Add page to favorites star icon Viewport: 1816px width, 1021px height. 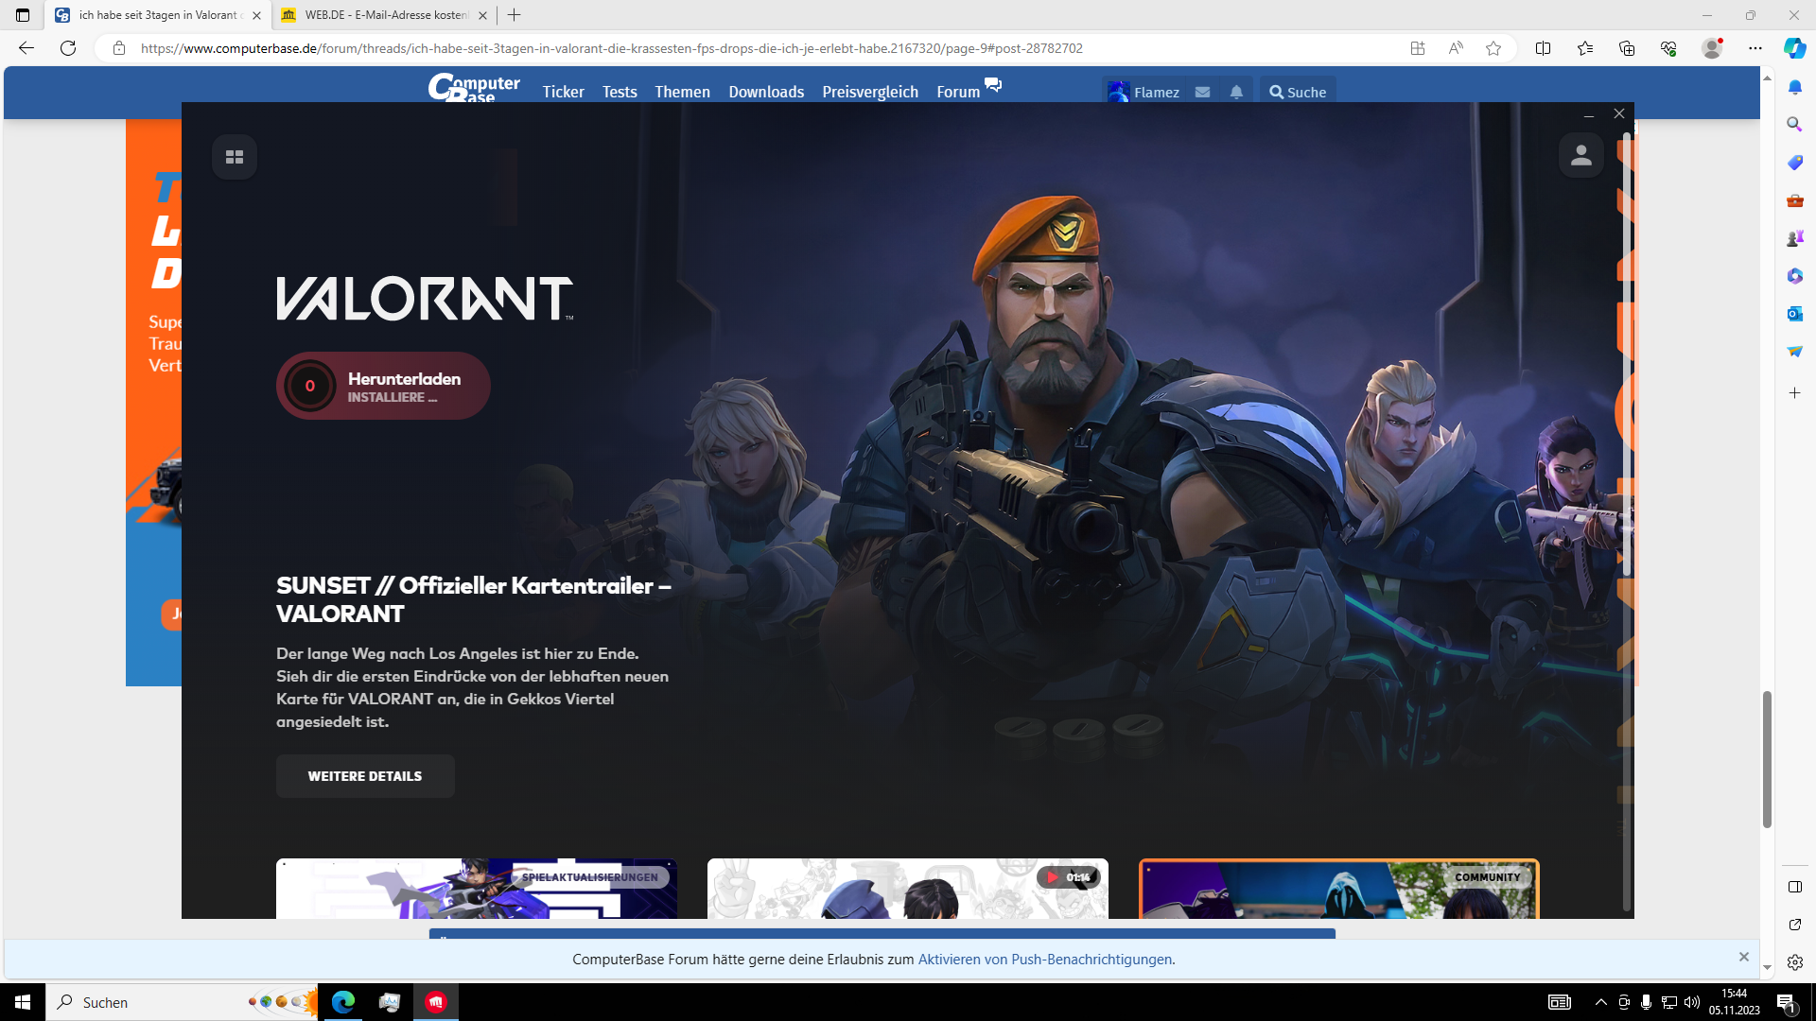[1493, 48]
